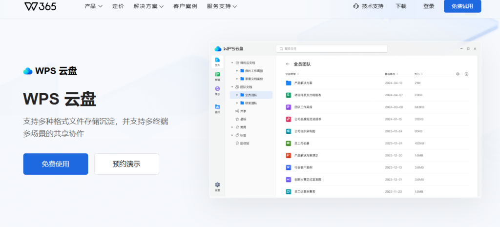Click the folder icon of 产品解决方案

(289, 83)
